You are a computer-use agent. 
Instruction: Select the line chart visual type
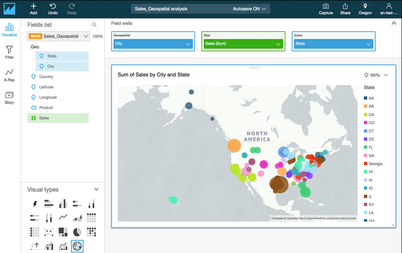[63, 218]
